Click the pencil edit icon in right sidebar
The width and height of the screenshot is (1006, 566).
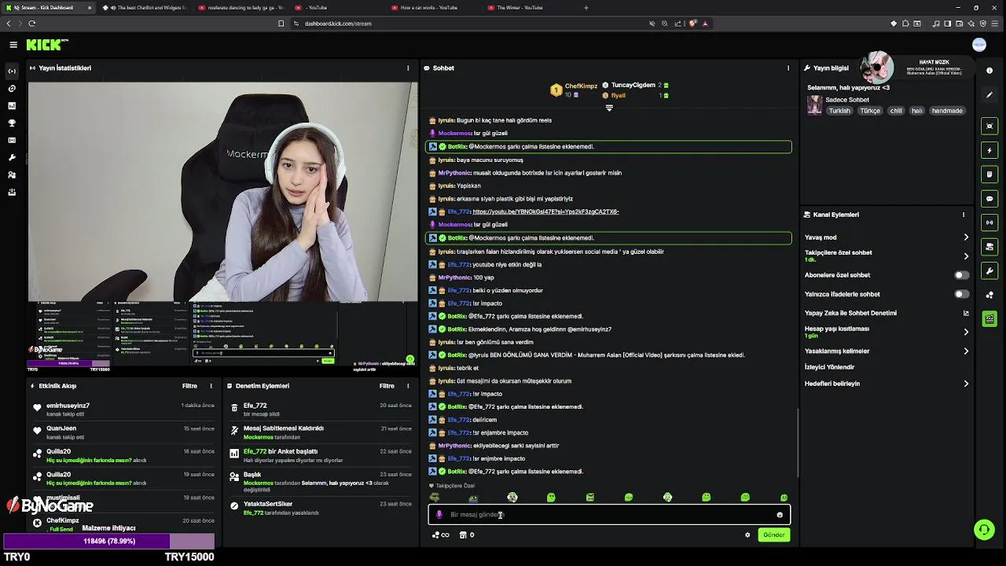click(990, 95)
